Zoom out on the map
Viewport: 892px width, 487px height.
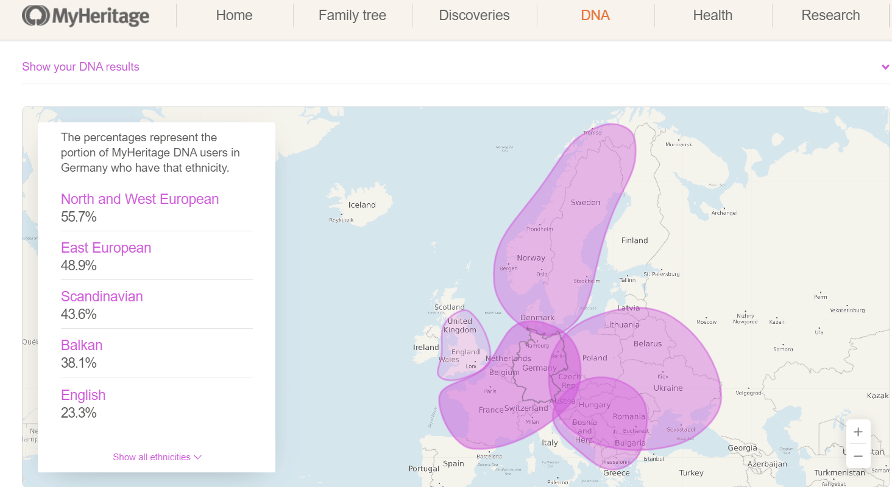[x=858, y=455]
